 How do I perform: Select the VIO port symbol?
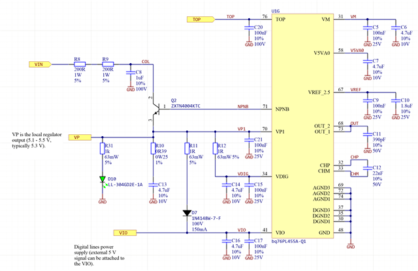coord(125,233)
